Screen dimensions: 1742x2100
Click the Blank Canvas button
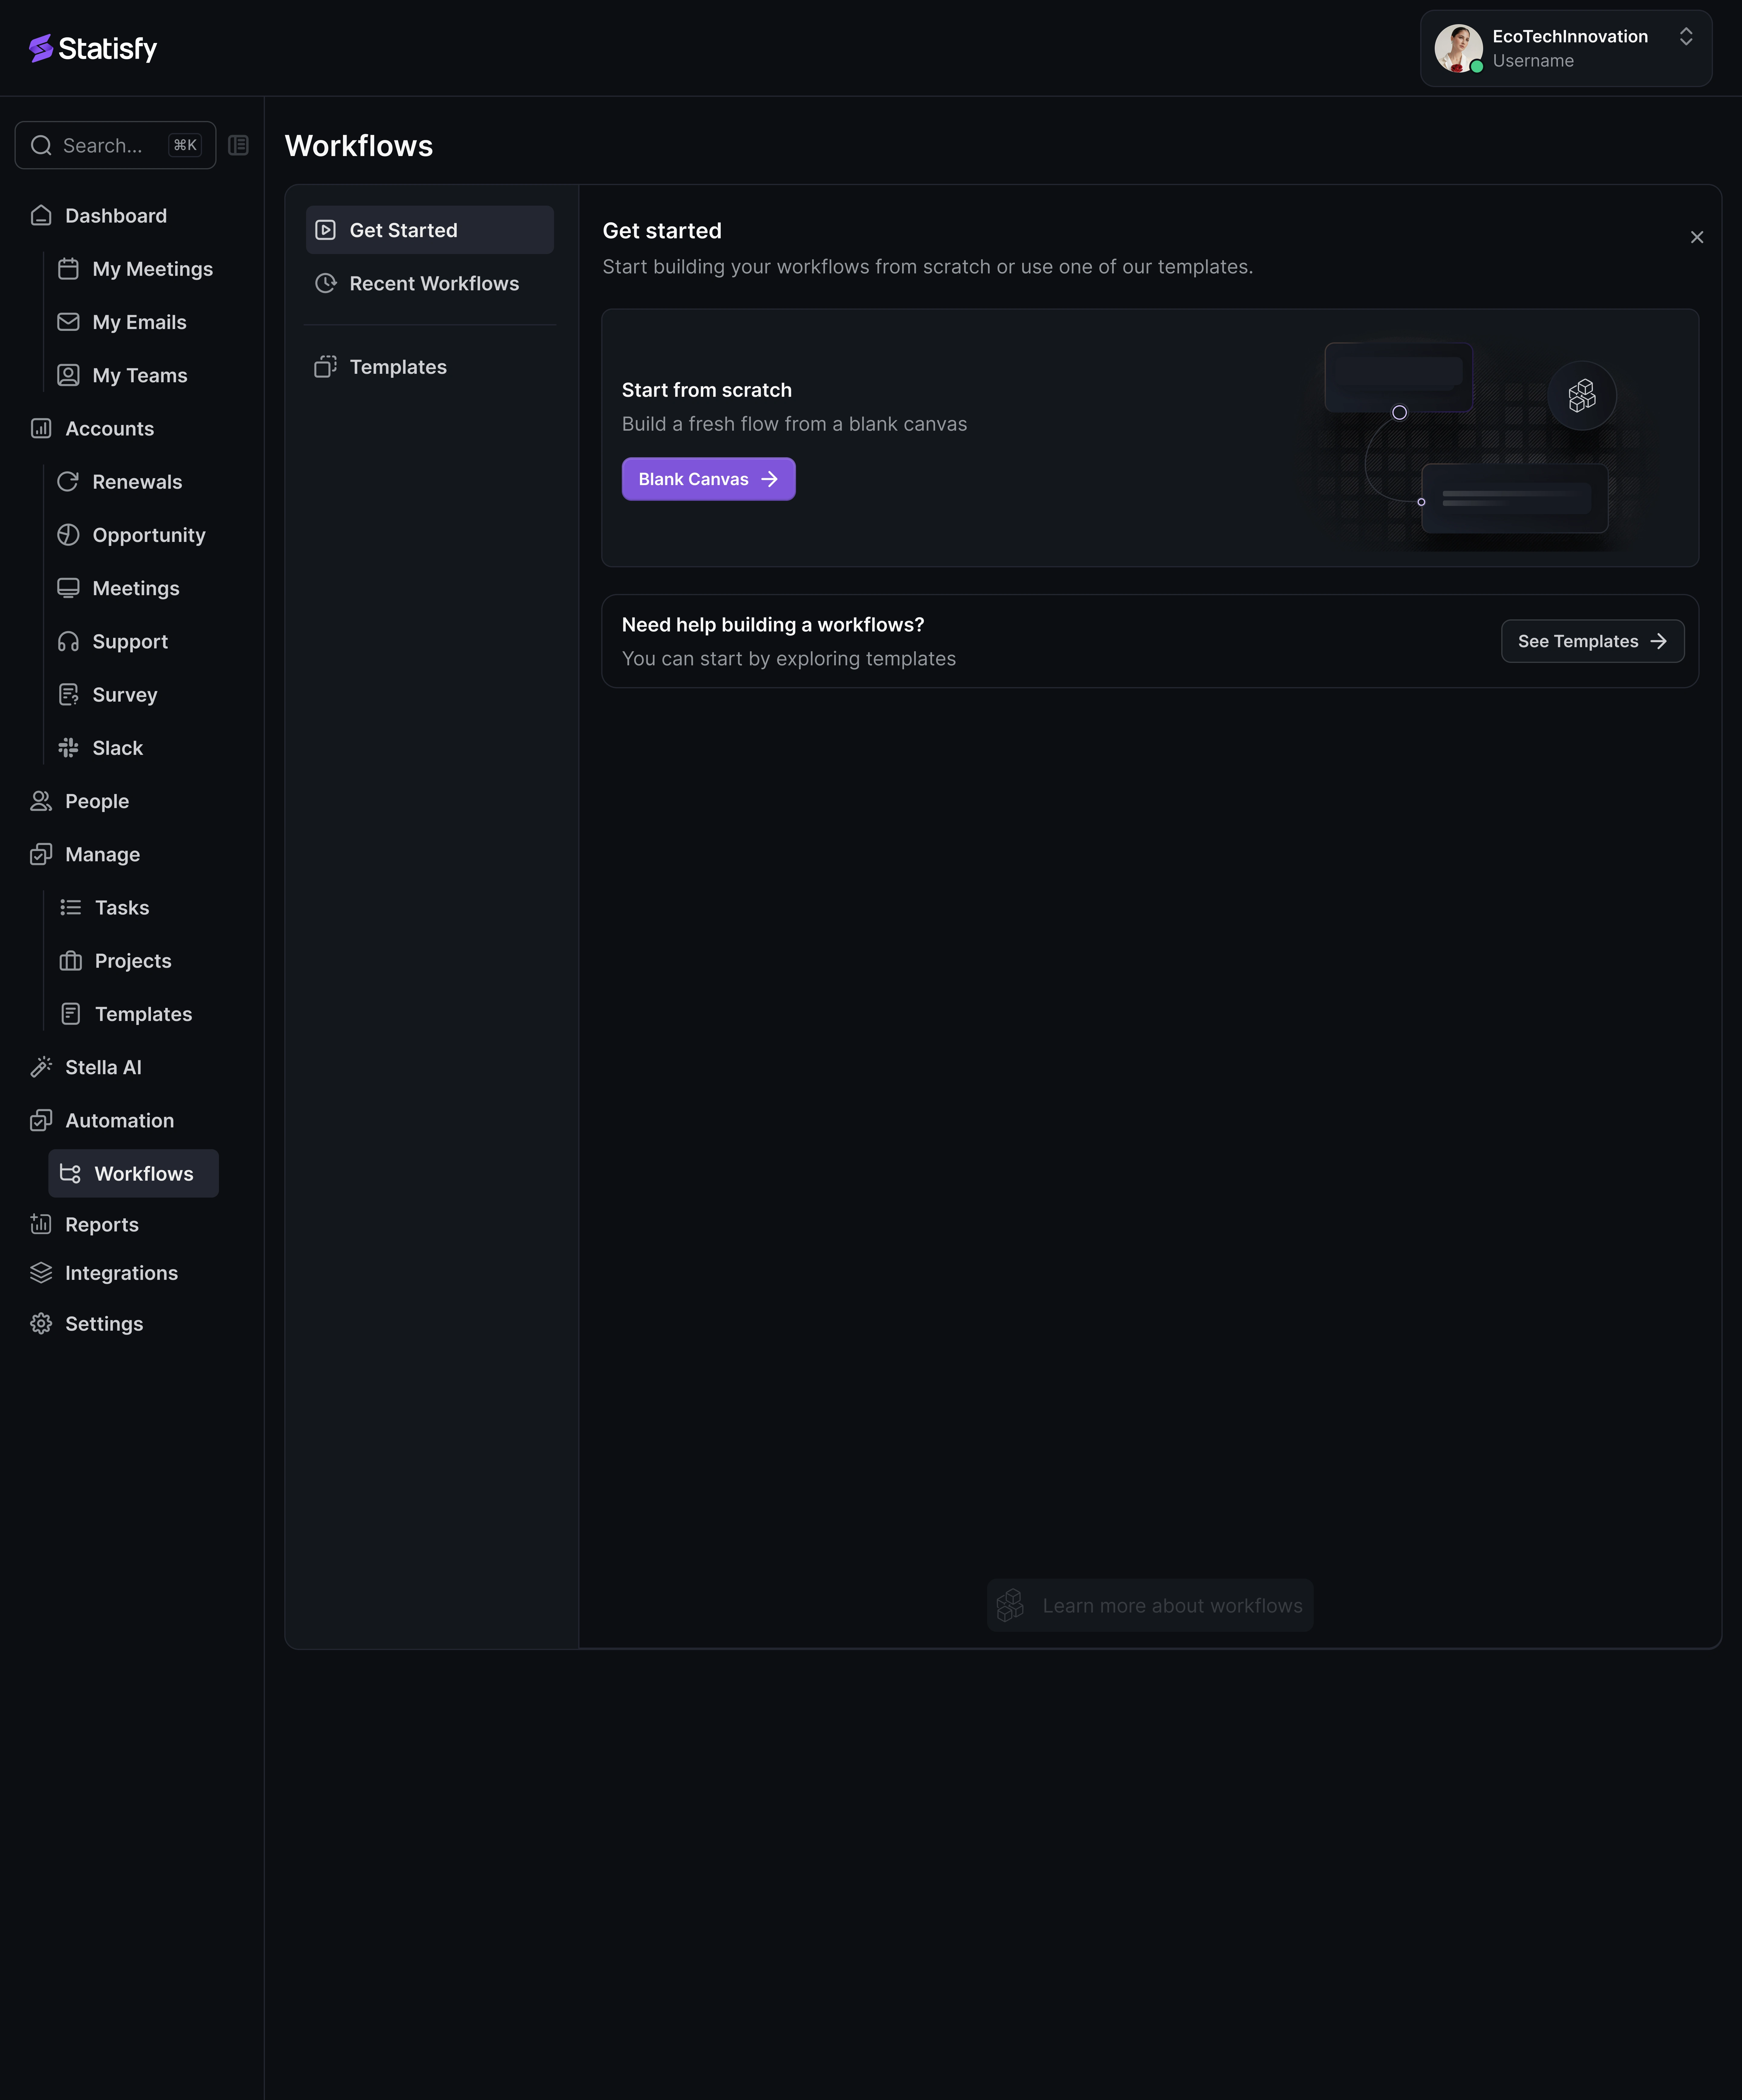[708, 479]
